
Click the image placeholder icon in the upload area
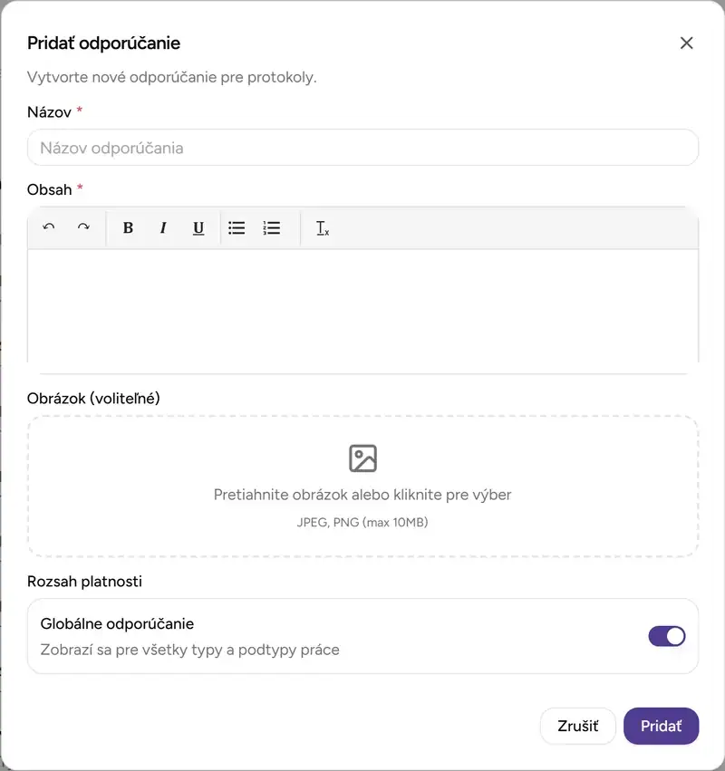click(x=362, y=458)
